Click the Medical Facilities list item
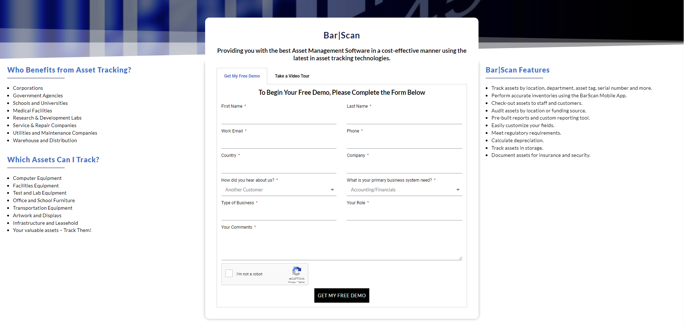This screenshot has width=684, height=326. 32,111
